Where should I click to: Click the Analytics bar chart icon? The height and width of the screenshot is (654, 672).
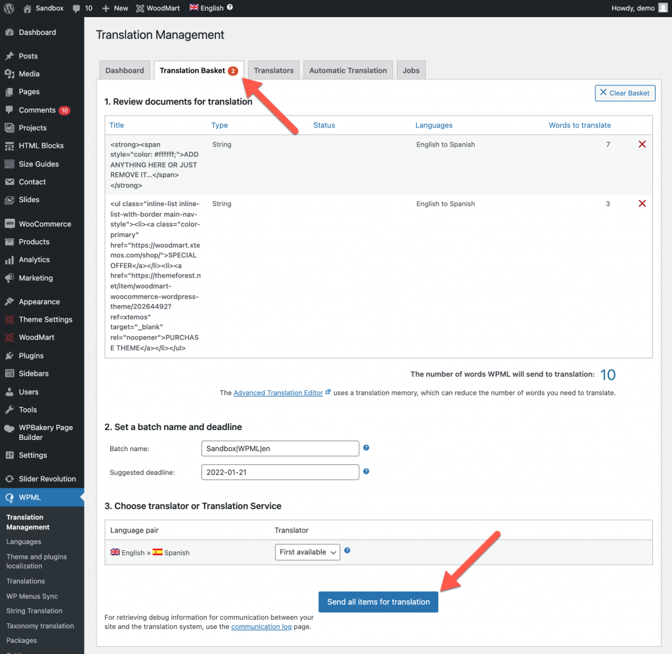tap(9, 260)
